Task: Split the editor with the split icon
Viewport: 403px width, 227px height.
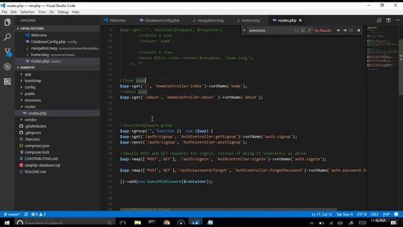Action: coord(389,20)
